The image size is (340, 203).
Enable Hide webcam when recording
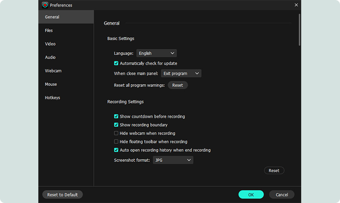tap(116, 133)
